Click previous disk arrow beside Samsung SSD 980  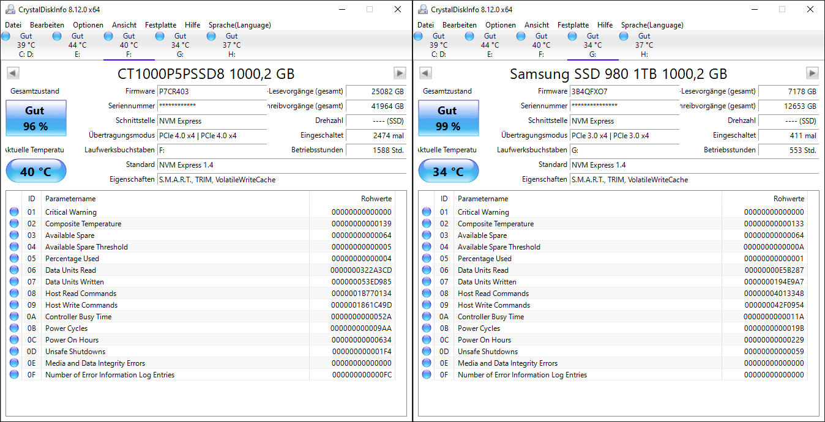click(425, 73)
